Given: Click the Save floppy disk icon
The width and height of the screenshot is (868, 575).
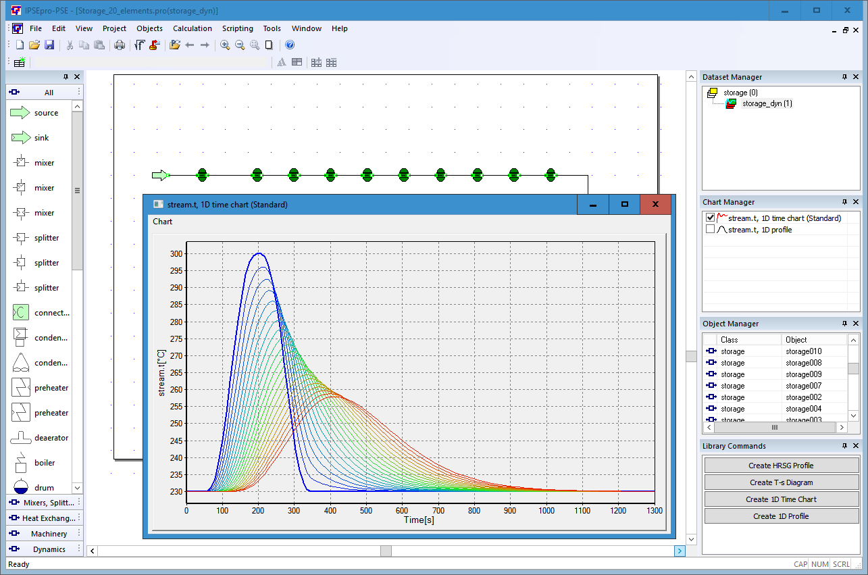Looking at the screenshot, I should coord(49,45).
